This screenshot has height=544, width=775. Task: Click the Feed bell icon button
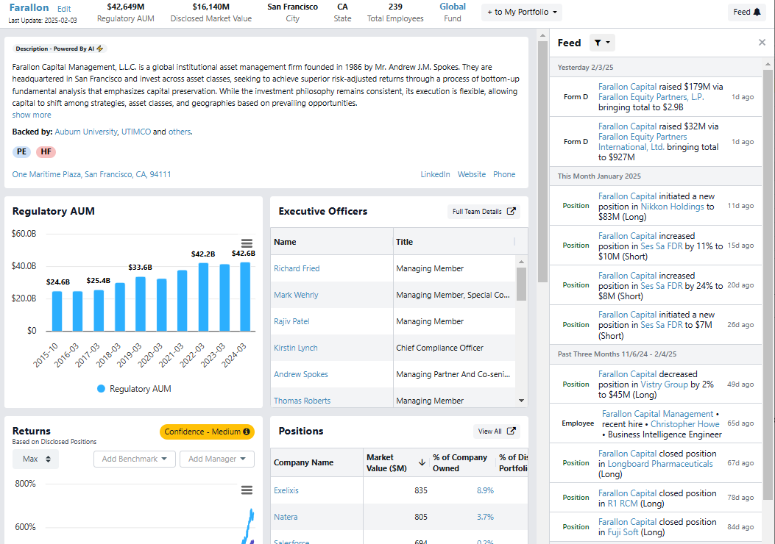pos(746,12)
